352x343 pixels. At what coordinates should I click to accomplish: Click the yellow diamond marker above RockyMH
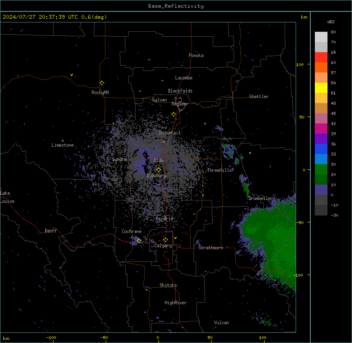tap(102, 83)
